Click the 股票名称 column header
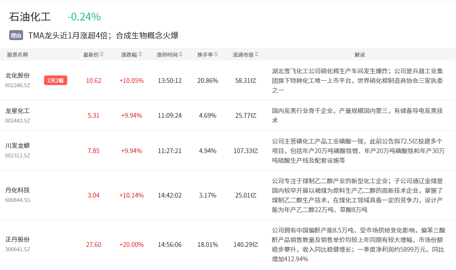The height and width of the screenshot is (270, 456). 17,55
